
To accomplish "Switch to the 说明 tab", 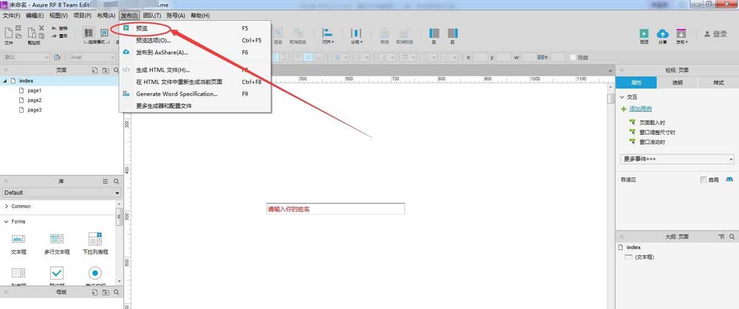I will [x=677, y=83].
